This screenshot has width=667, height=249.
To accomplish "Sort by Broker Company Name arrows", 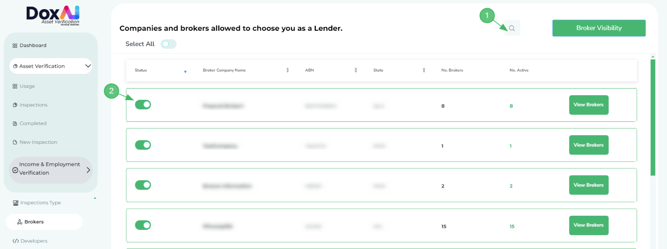I will click(288, 70).
